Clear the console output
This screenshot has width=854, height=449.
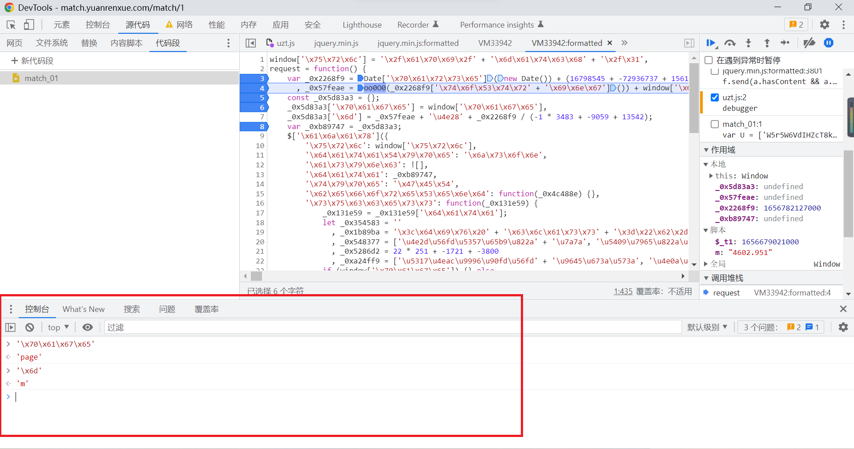(30, 328)
